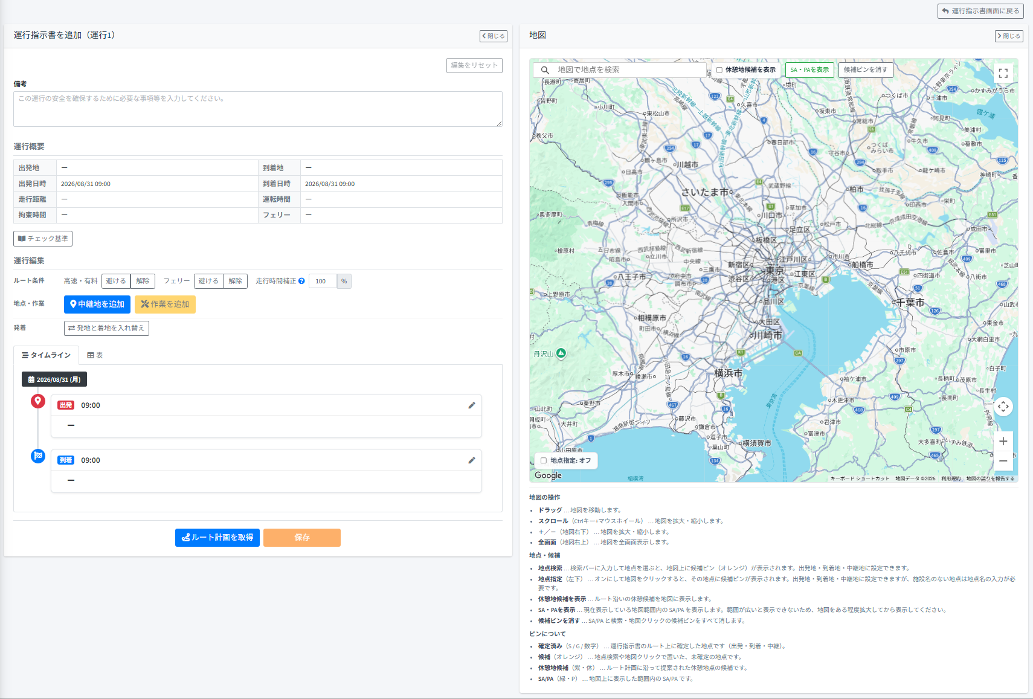Click the help icon beside 走行時間補正
The height and width of the screenshot is (699, 1033).
coord(301,281)
